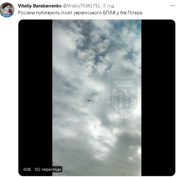Open the "5 год" timestamp link

[x=109, y=6]
